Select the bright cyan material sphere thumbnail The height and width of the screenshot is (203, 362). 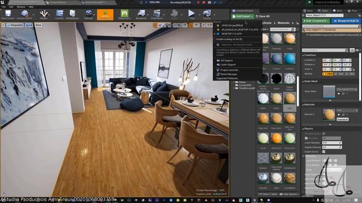click(290, 59)
